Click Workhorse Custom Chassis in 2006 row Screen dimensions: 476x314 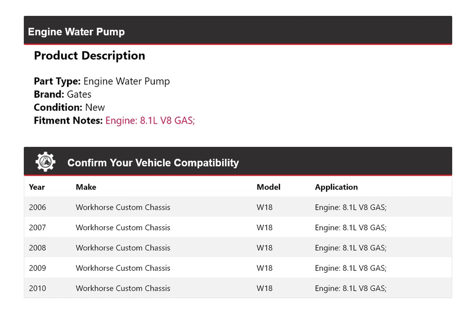123,207
